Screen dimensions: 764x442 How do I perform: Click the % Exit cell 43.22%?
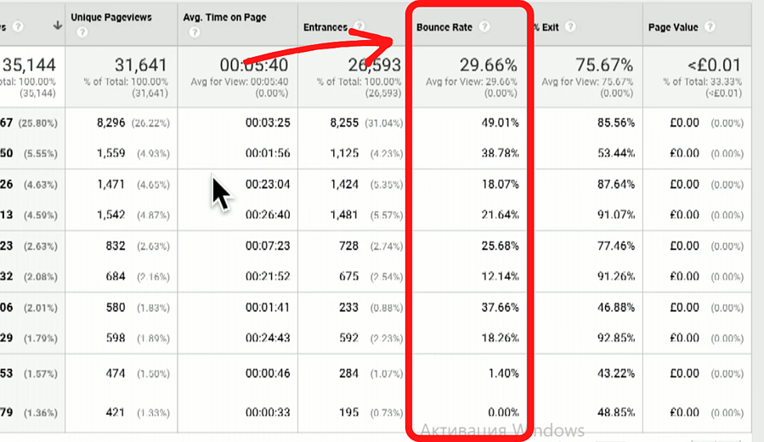(616, 373)
